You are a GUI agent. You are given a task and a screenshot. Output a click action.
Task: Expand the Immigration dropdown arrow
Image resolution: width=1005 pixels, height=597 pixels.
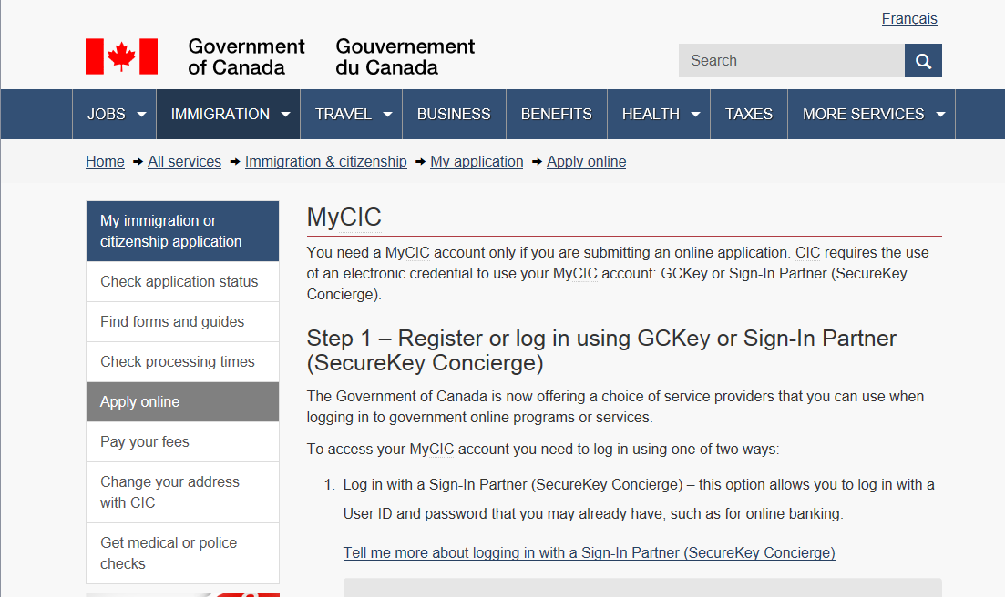point(286,115)
